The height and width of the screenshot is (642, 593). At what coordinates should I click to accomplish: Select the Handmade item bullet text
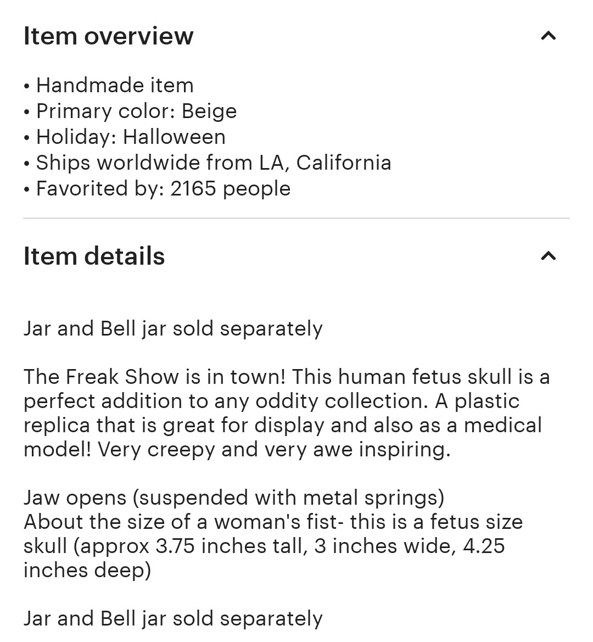(x=115, y=85)
